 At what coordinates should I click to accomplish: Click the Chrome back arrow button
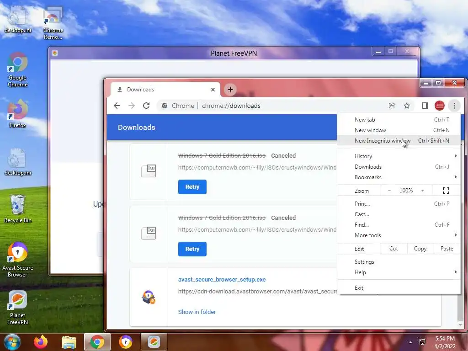[117, 106]
